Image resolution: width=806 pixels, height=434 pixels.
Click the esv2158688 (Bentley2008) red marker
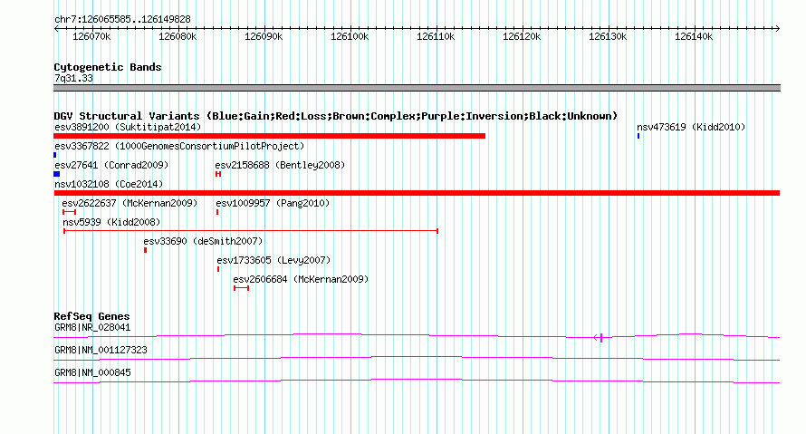218,174
